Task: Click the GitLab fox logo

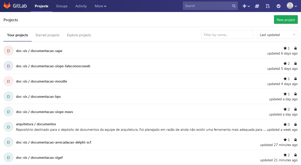Action: pyautogui.click(x=7, y=6)
